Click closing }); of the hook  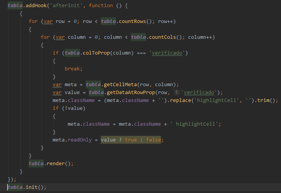click(x=12, y=179)
